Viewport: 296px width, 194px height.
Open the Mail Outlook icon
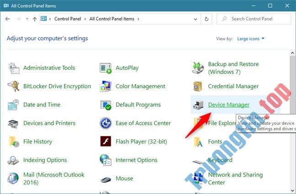tap(13, 179)
